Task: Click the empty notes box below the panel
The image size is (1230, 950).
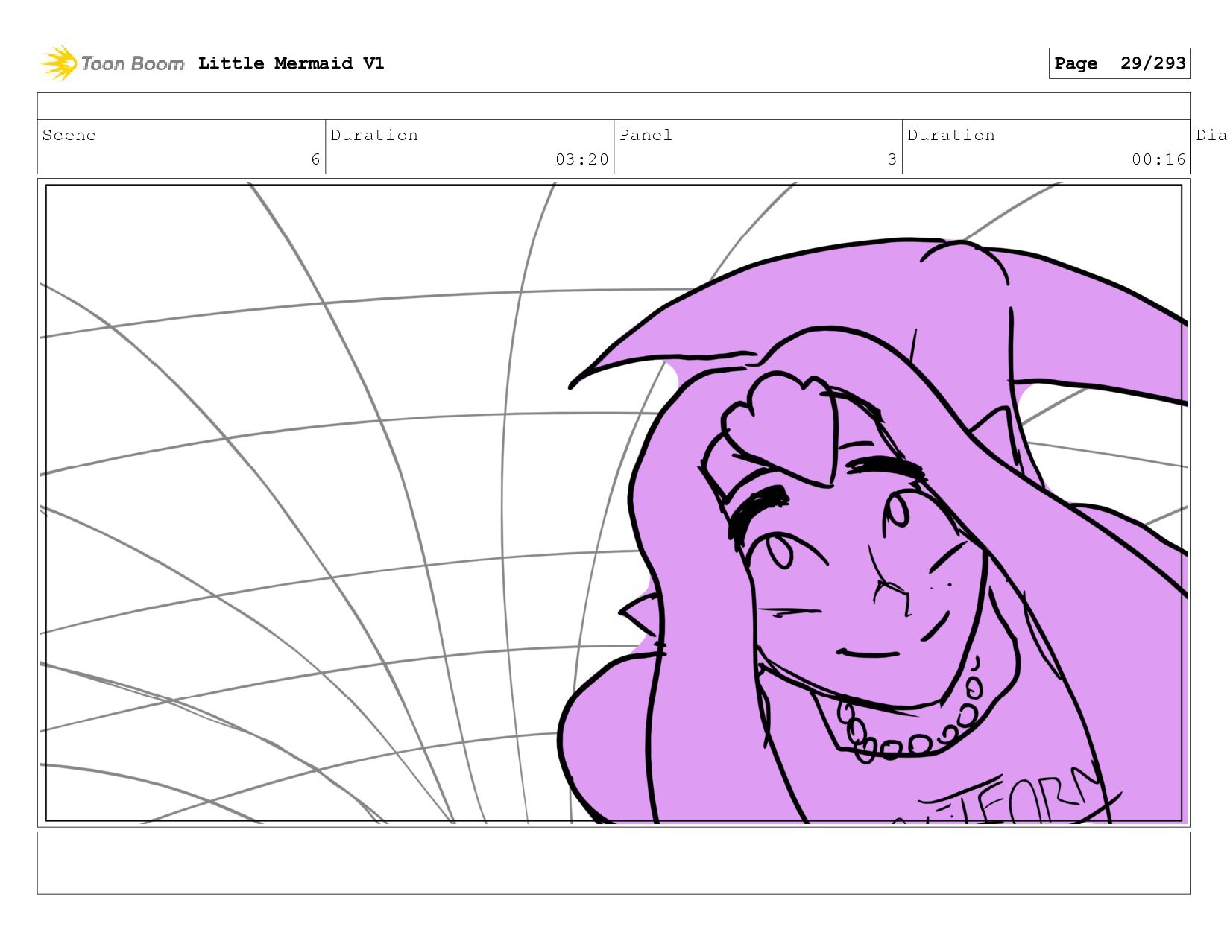Action: click(x=614, y=863)
